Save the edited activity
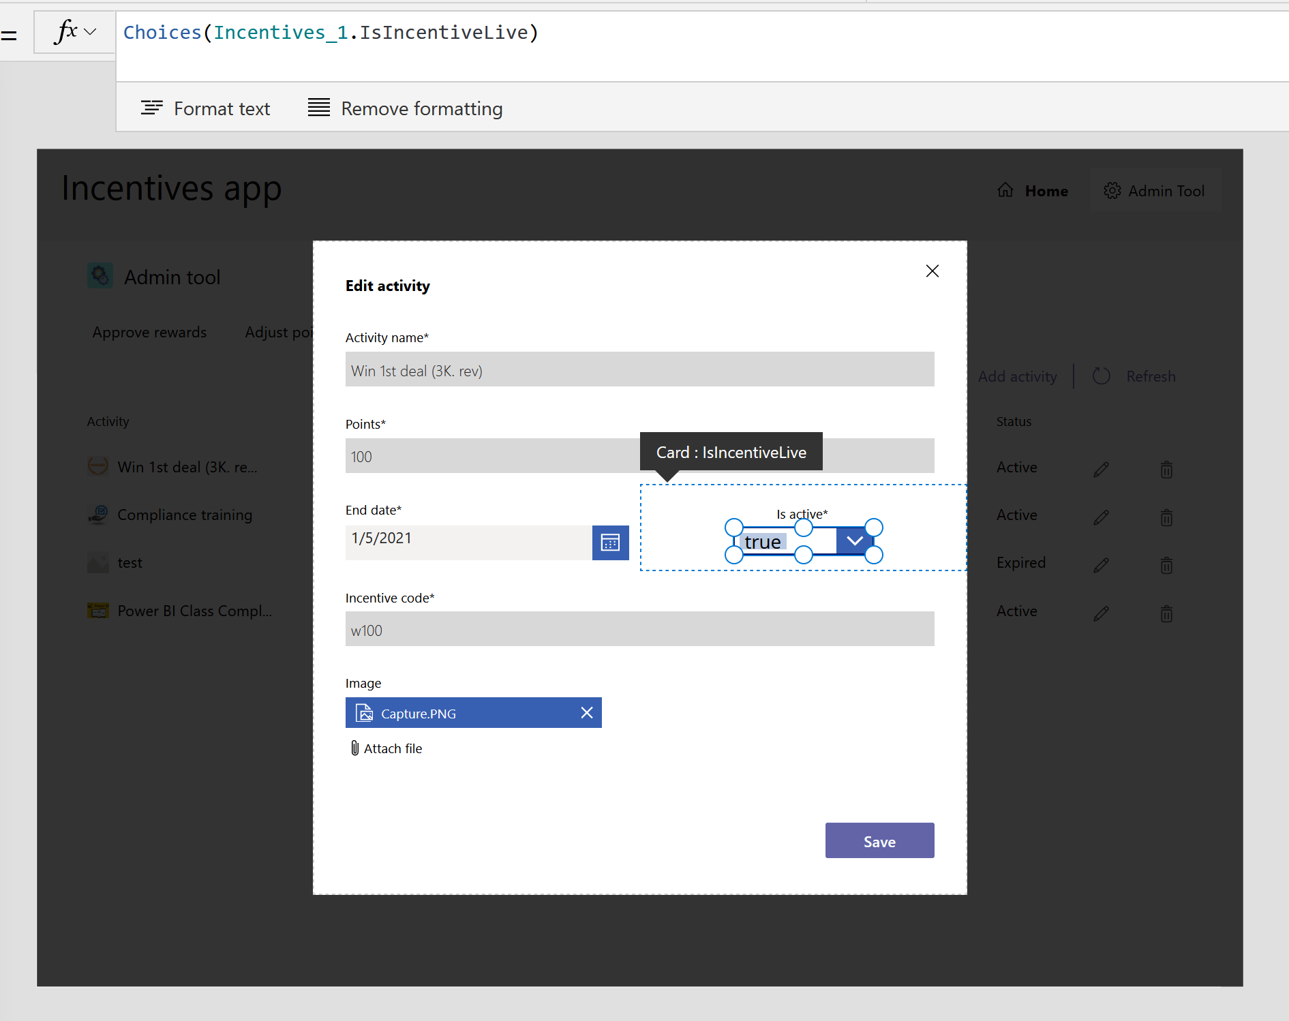The image size is (1289, 1021). (x=879, y=841)
